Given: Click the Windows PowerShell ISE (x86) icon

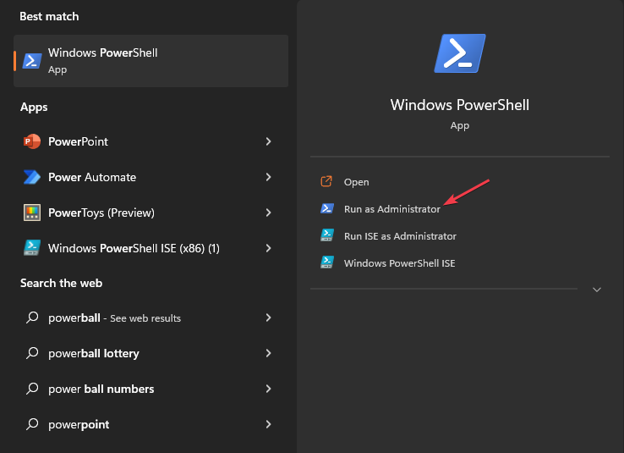Looking at the screenshot, I should [x=32, y=248].
